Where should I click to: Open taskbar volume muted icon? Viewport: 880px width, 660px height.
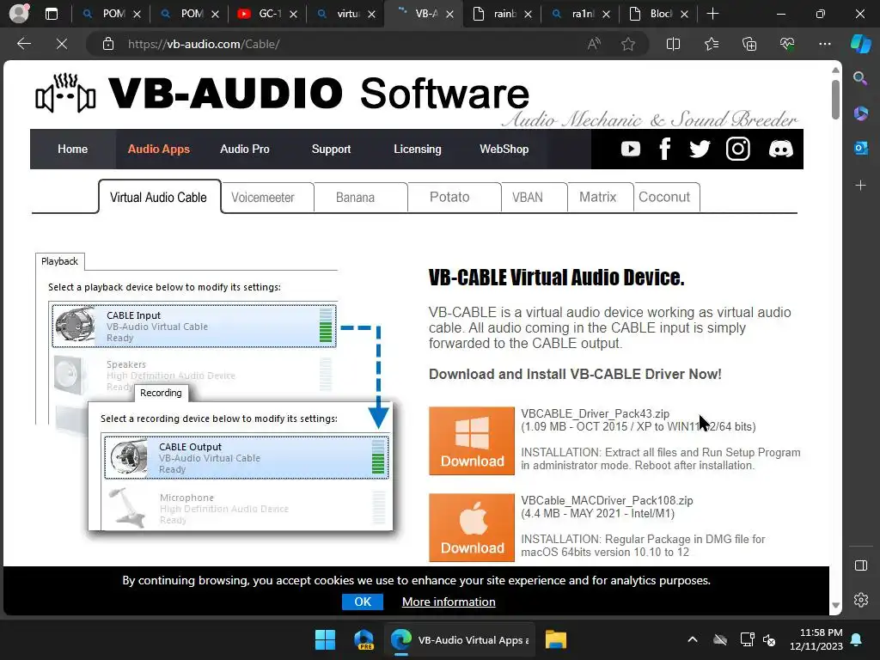[769, 639]
